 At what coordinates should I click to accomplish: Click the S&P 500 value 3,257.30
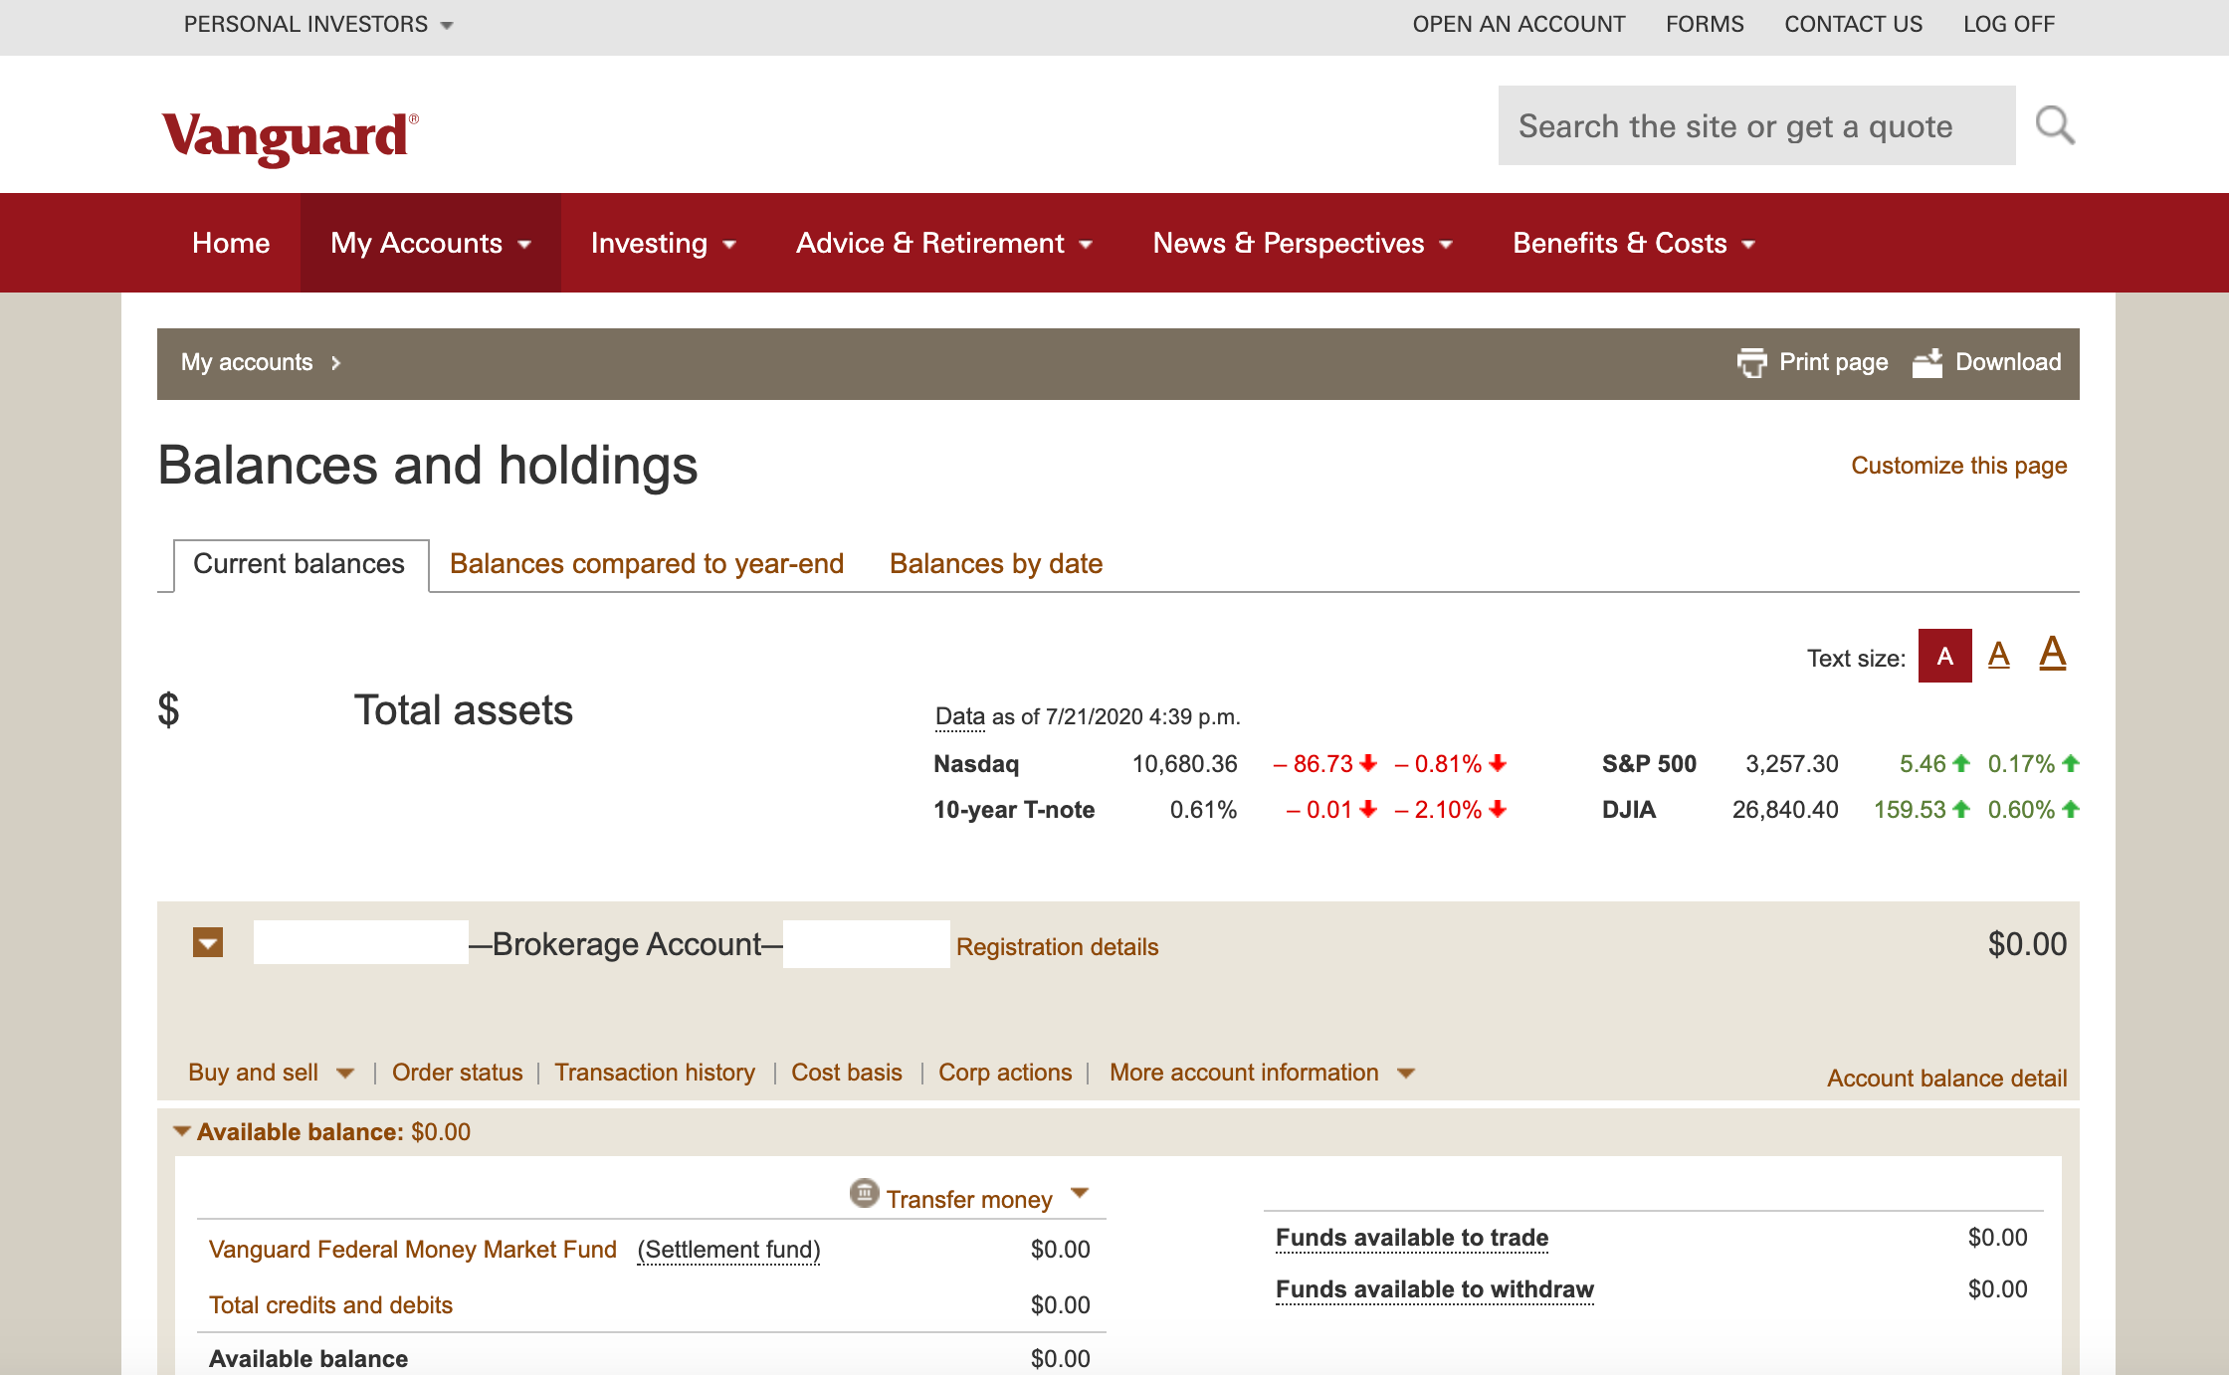[1791, 764]
